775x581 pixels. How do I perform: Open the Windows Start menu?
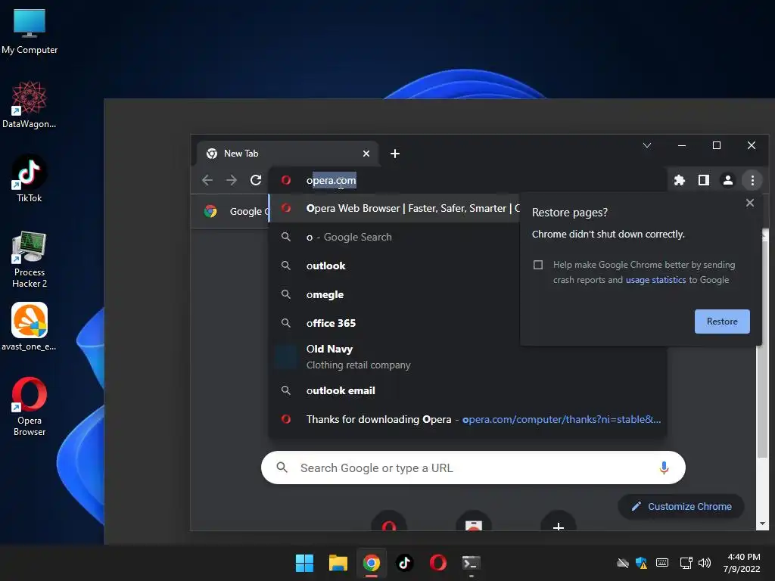click(304, 563)
